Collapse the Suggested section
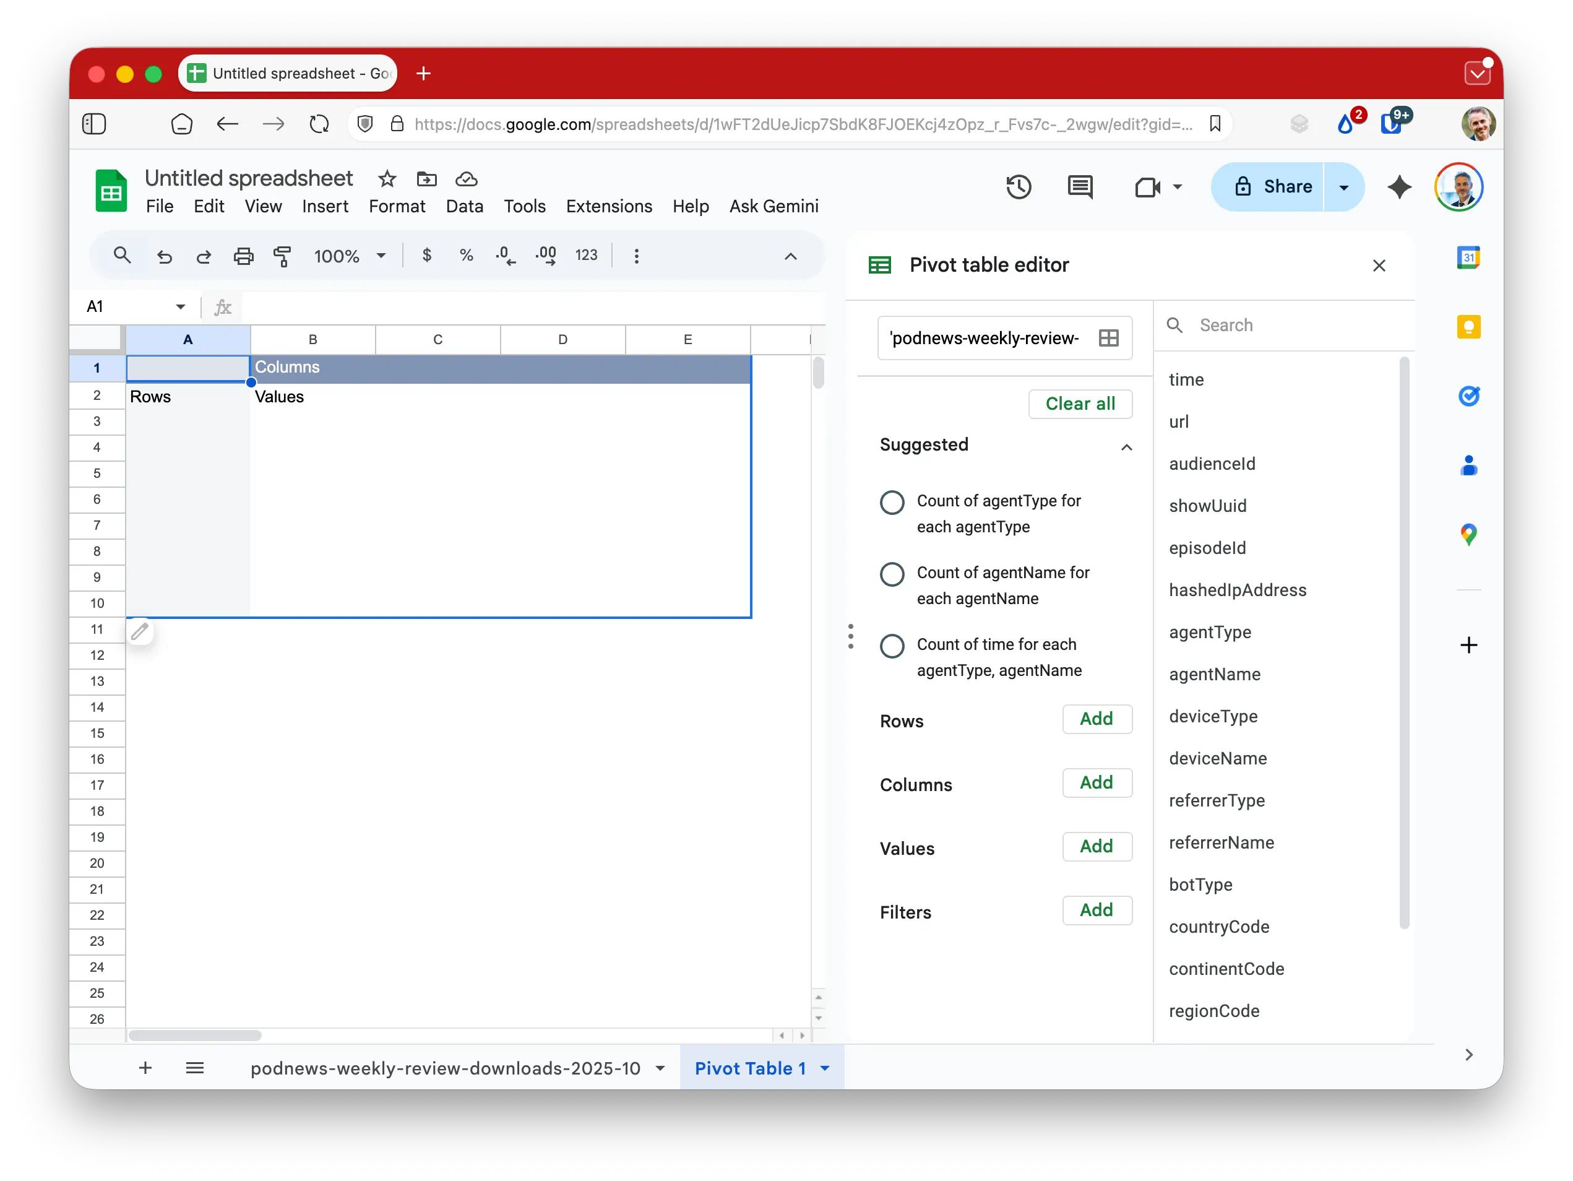 tap(1126, 447)
